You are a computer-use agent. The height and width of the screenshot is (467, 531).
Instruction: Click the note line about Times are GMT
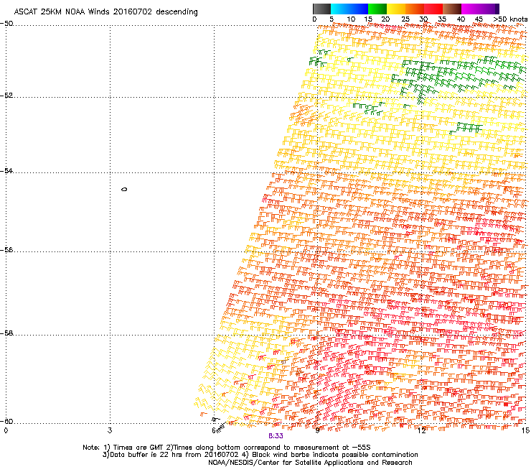[227, 448]
